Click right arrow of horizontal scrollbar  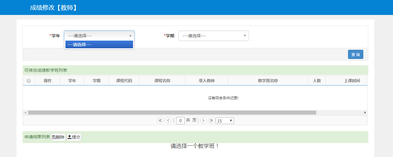(365, 113)
